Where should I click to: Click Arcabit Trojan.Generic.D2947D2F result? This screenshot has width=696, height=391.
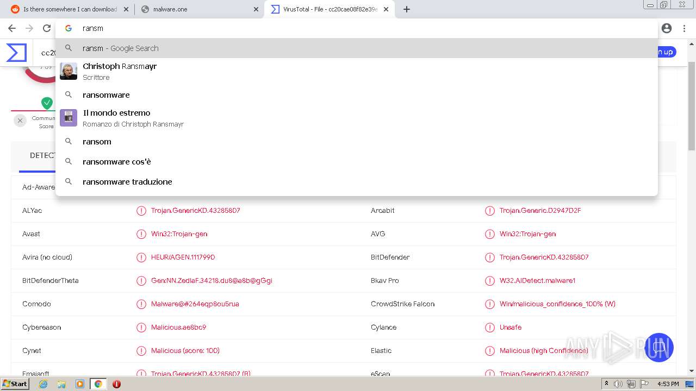[540, 211]
